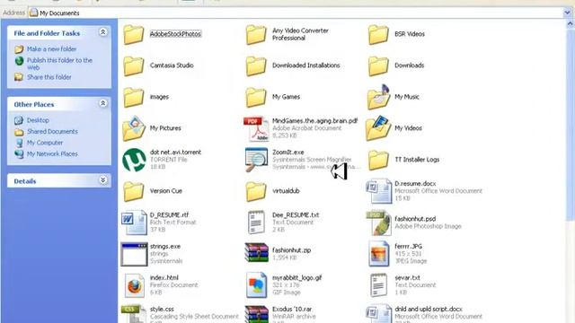
Task: Select the images folder icon
Action: click(x=134, y=98)
